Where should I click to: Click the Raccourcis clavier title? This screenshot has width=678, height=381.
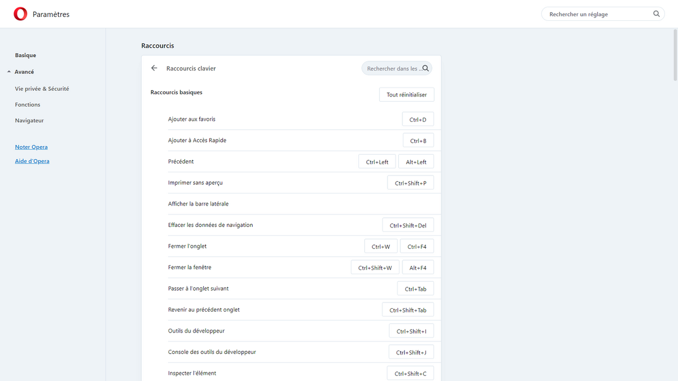[191, 68]
